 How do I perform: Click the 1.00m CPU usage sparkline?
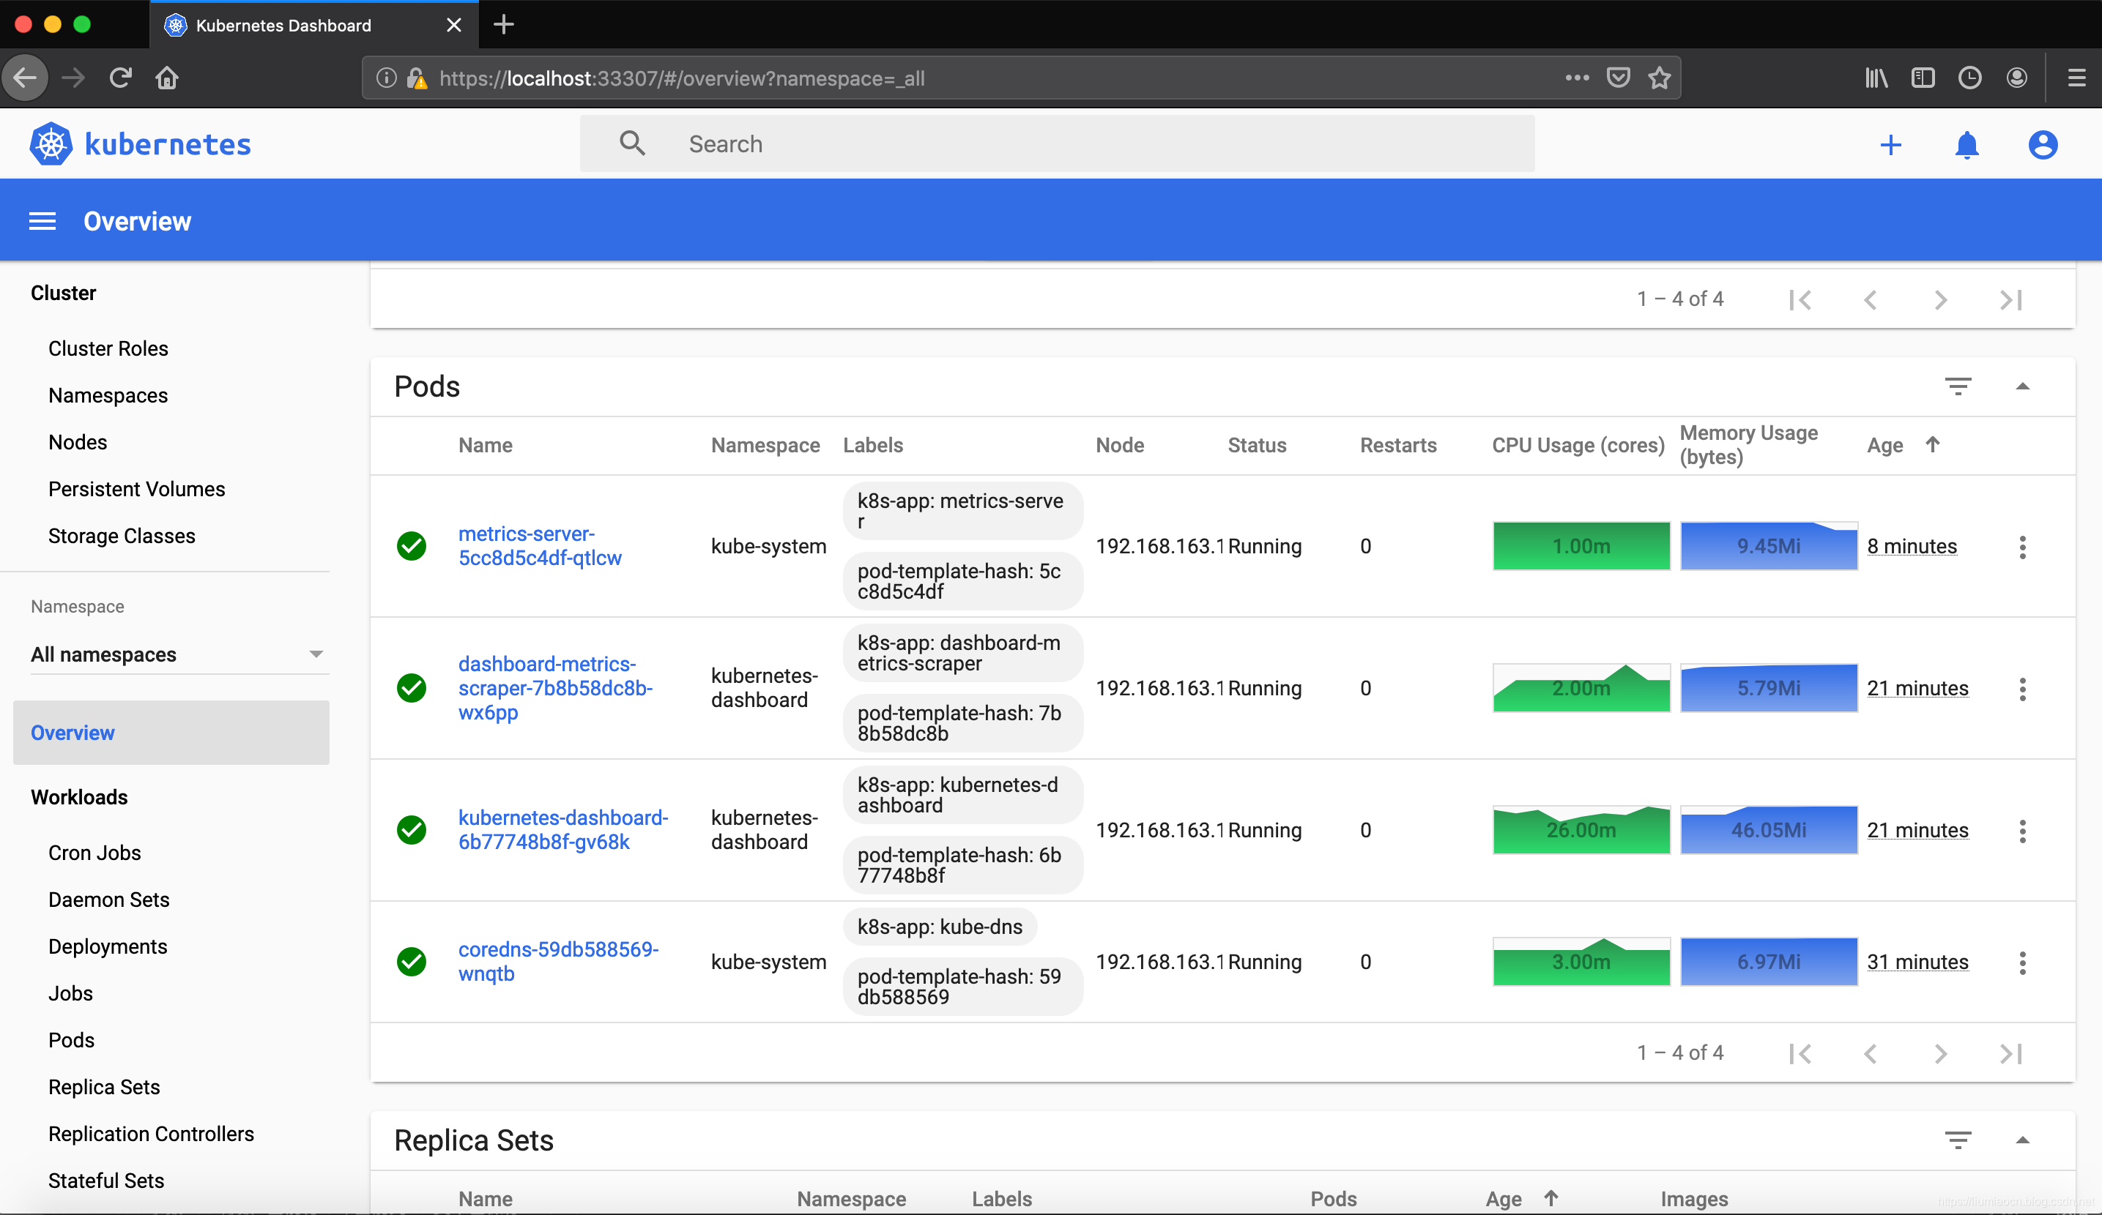coord(1581,546)
